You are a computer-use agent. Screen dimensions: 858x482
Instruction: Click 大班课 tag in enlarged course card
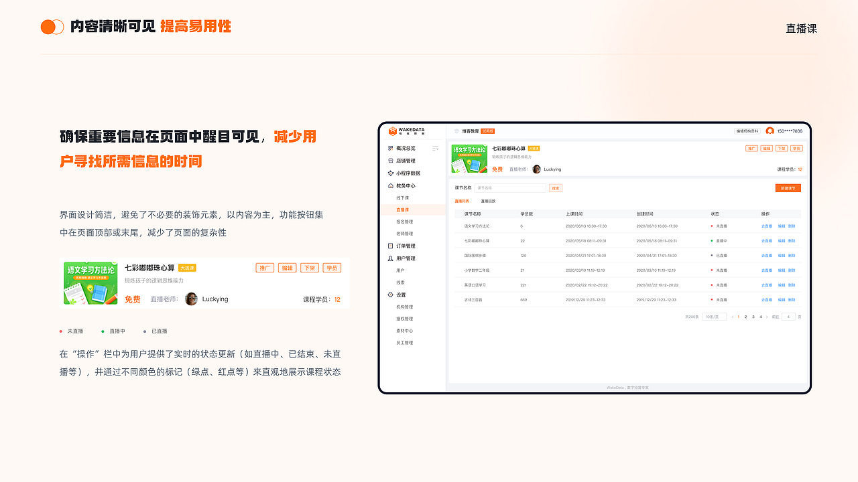click(x=187, y=268)
